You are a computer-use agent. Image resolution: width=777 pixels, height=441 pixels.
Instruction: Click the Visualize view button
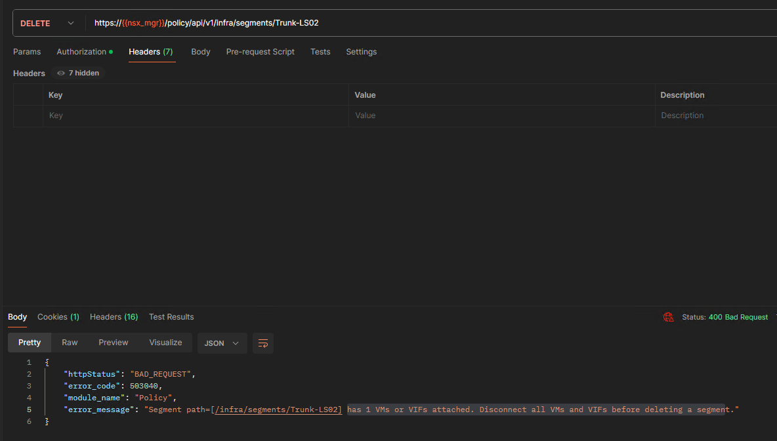[165, 343]
